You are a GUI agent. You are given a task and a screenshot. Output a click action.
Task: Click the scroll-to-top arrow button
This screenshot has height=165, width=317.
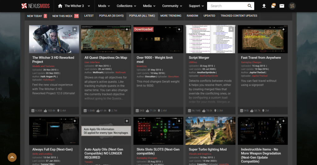pyautogui.click(x=12, y=157)
